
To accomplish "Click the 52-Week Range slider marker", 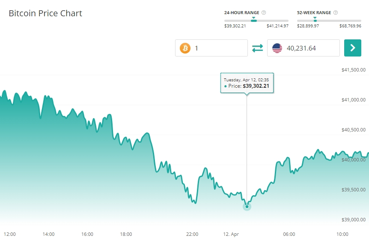I will pos(315,20).
